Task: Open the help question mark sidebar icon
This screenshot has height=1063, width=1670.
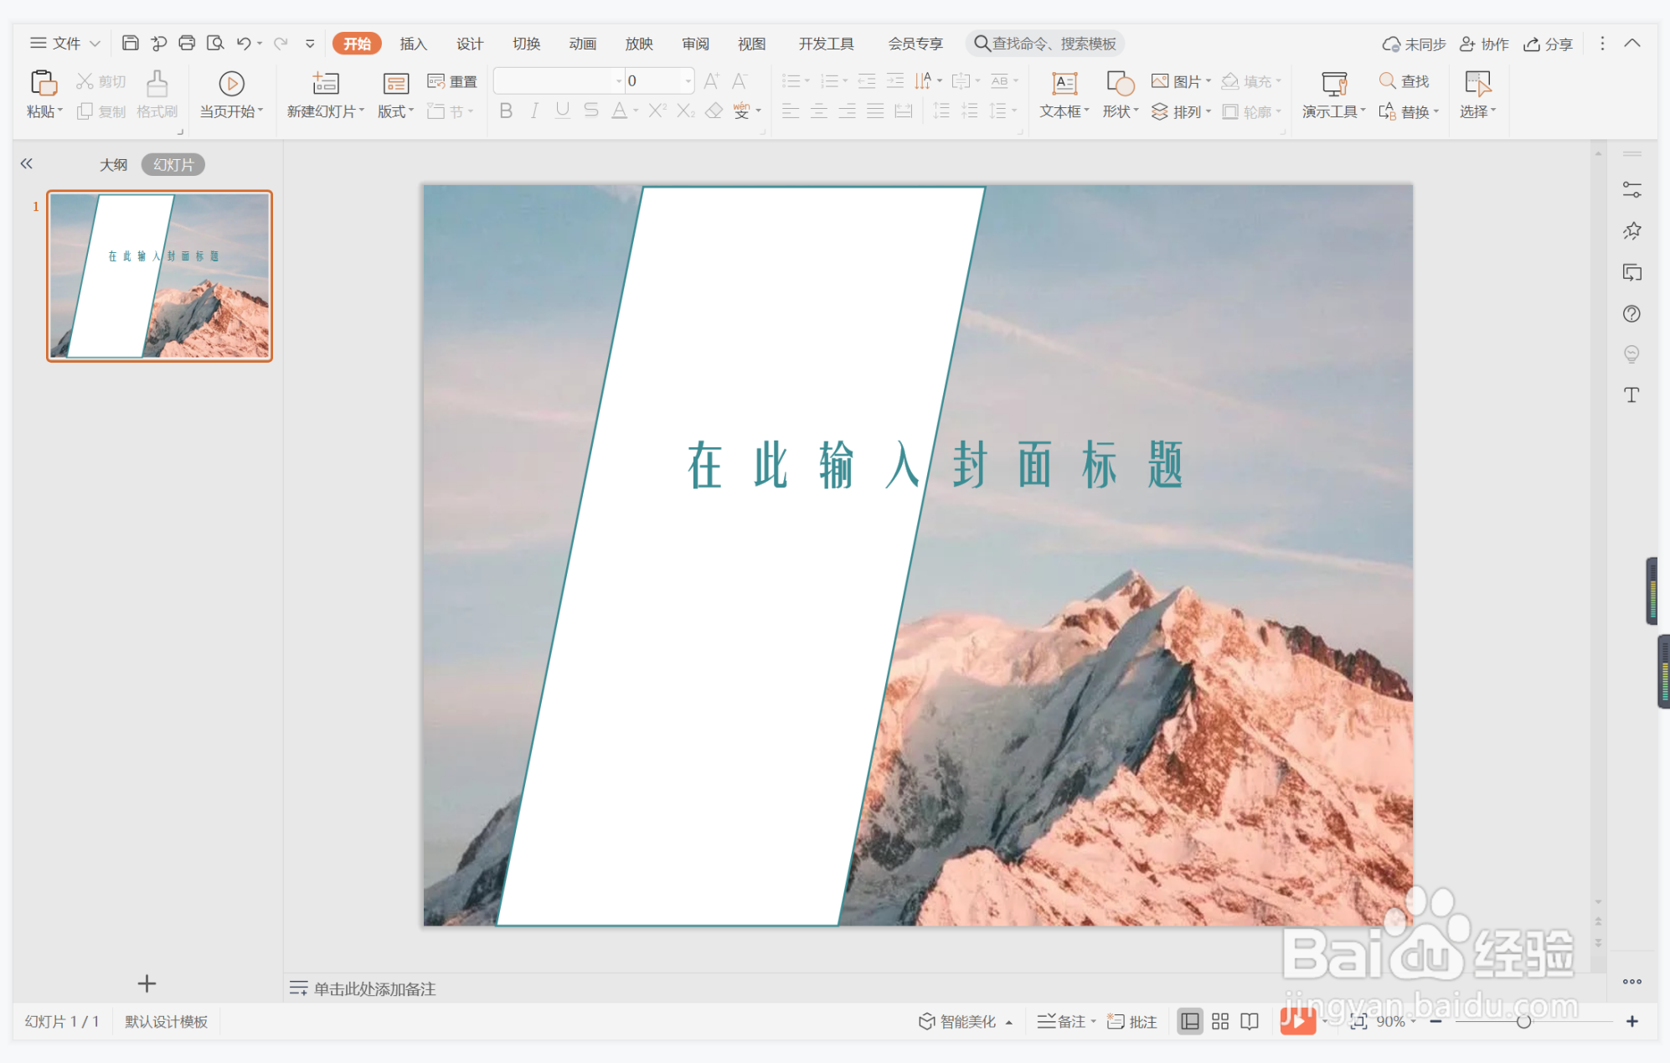Action: (1631, 313)
